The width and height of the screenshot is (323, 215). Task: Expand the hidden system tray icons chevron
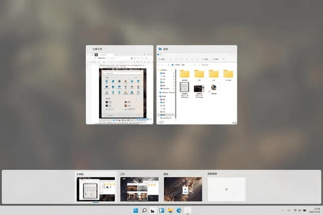(282, 209)
